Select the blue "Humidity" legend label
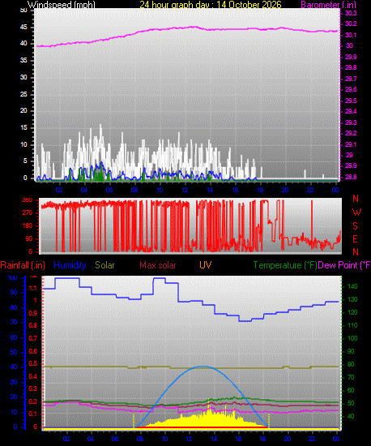Screen dimensions: 371x446 click(x=70, y=265)
